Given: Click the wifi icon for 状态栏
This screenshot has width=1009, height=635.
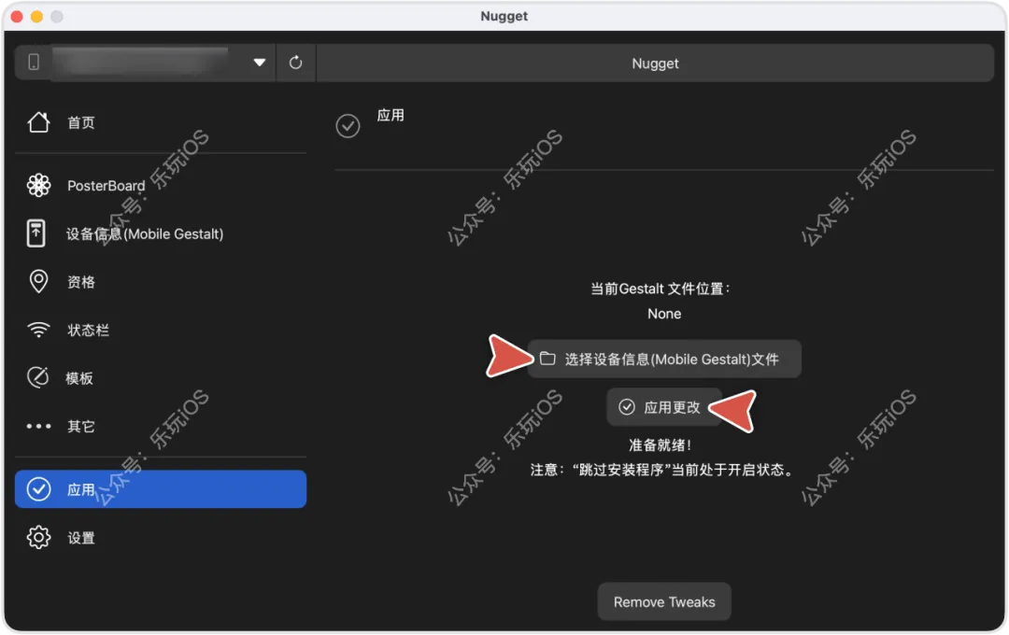Looking at the screenshot, I should pos(38,330).
